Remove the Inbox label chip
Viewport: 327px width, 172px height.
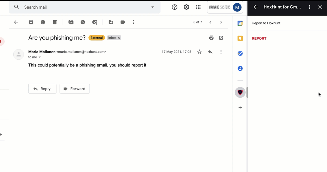pyautogui.click(x=119, y=38)
